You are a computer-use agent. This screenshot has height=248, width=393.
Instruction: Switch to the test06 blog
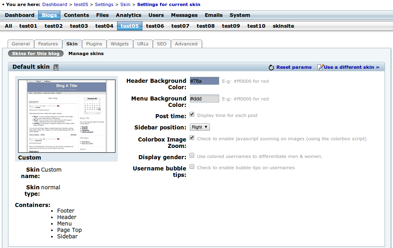[x=155, y=26]
